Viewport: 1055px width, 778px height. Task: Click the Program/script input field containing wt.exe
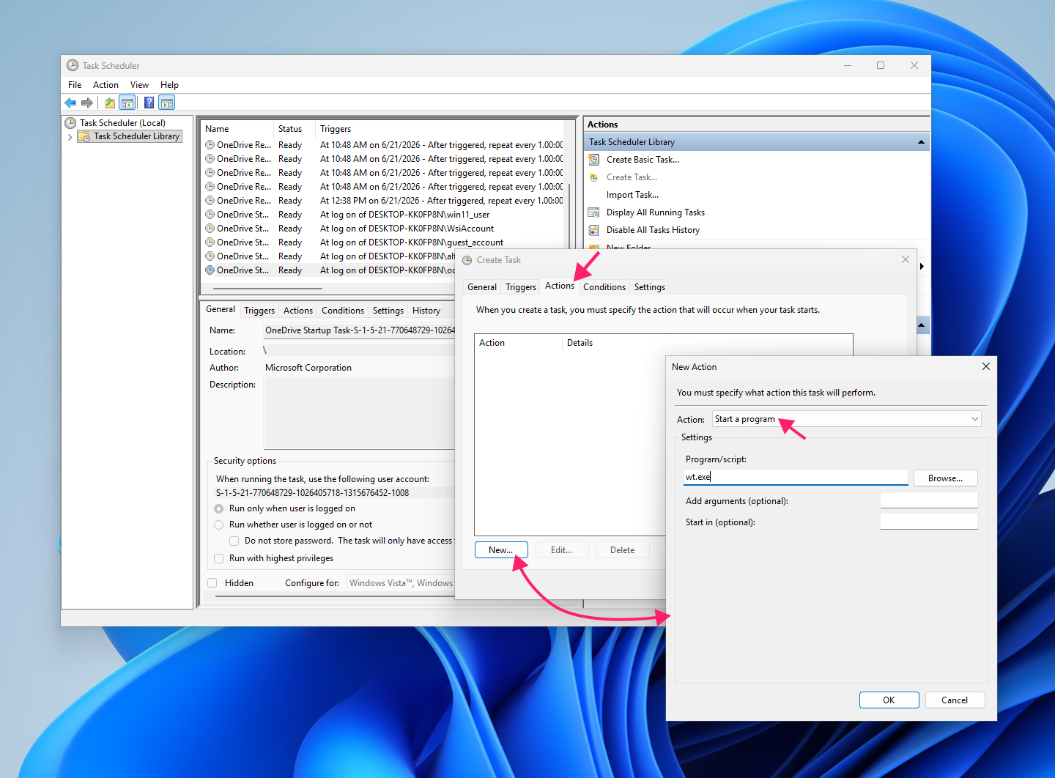click(x=796, y=477)
